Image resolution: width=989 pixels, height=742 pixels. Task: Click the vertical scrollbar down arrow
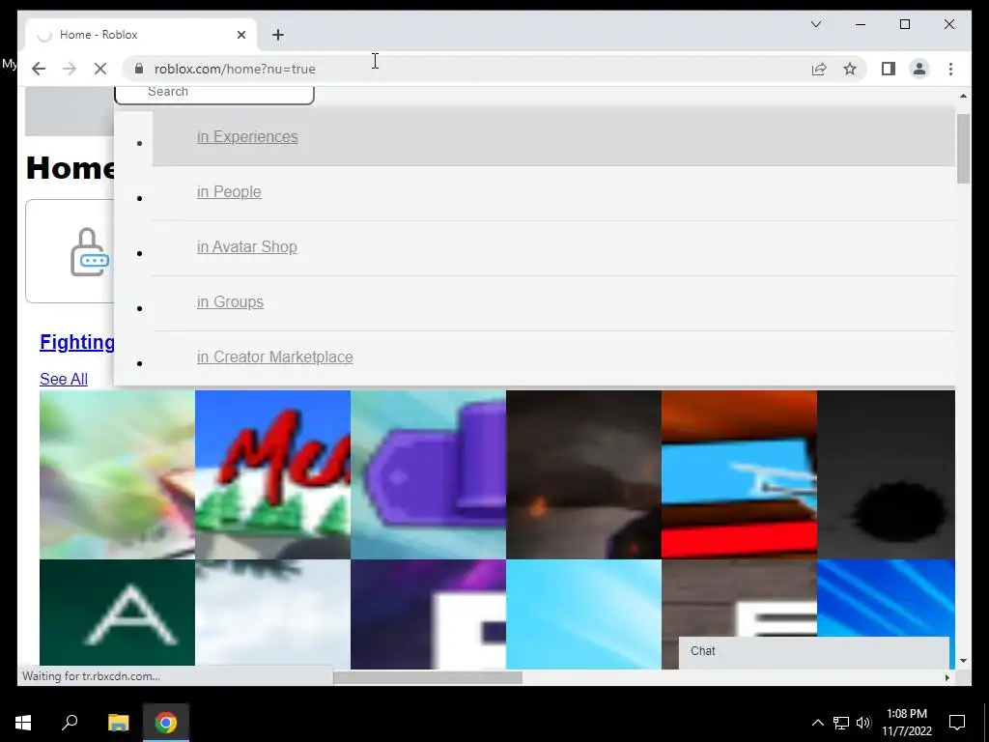[963, 661]
